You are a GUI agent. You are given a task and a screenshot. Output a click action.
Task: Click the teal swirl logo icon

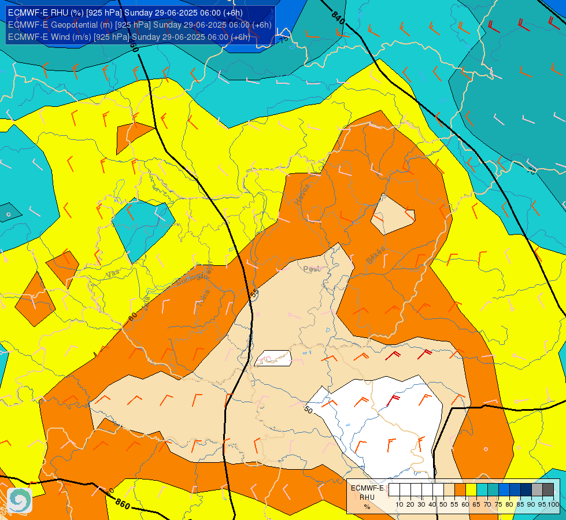click(x=20, y=500)
